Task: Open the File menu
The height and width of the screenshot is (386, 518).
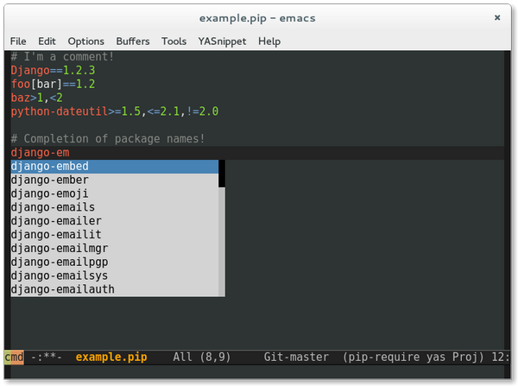Action: [x=18, y=41]
